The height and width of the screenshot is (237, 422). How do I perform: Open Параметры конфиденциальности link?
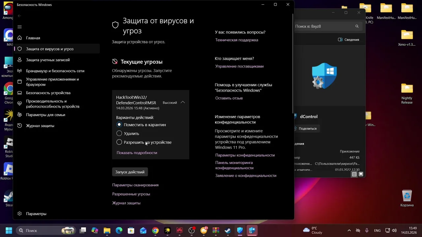tap(245, 155)
